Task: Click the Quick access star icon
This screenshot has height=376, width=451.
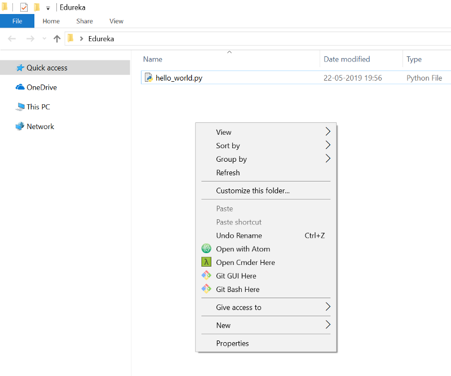Action: click(x=20, y=68)
